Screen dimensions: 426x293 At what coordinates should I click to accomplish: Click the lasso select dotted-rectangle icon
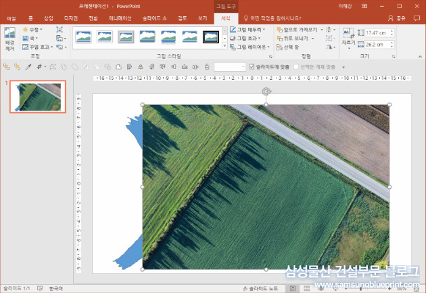(53, 66)
